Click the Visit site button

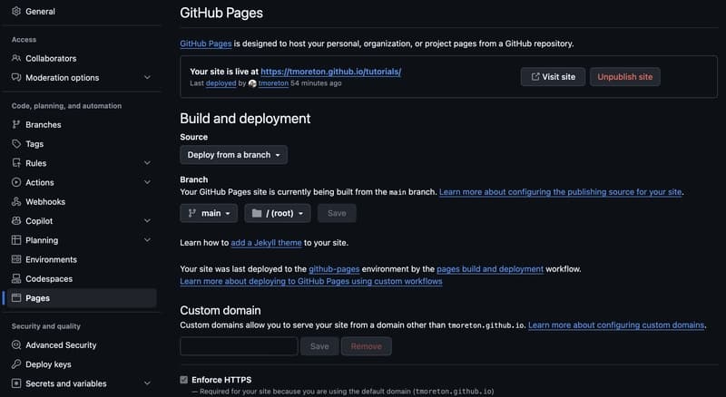(553, 77)
